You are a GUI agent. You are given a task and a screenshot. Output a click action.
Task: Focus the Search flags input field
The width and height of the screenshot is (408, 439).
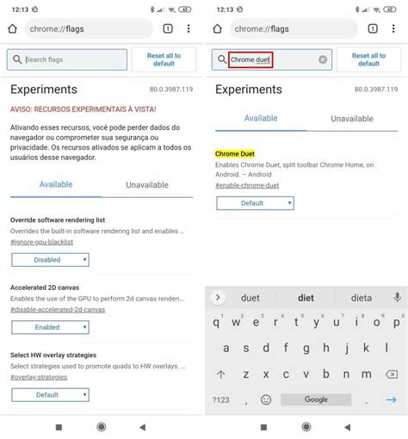67,59
